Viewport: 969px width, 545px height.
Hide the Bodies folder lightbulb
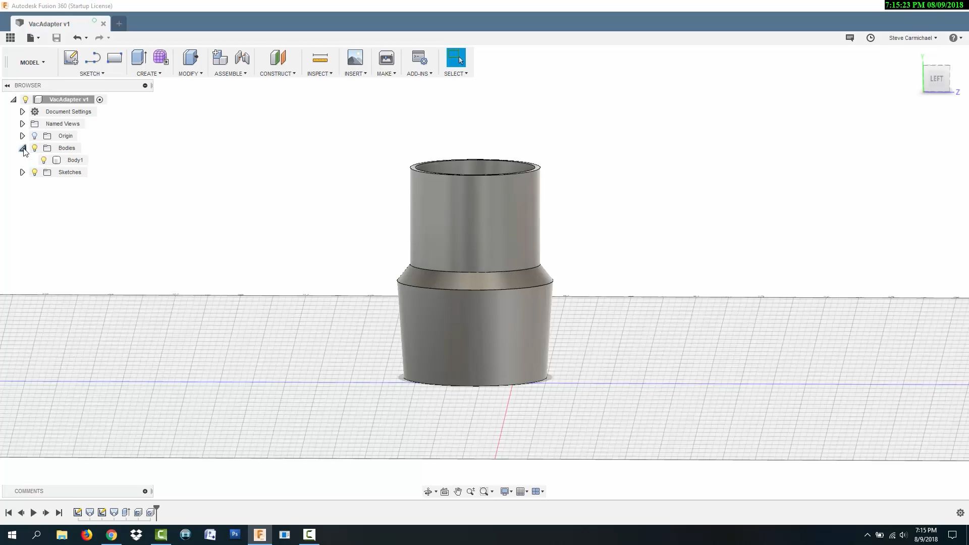[x=34, y=148]
